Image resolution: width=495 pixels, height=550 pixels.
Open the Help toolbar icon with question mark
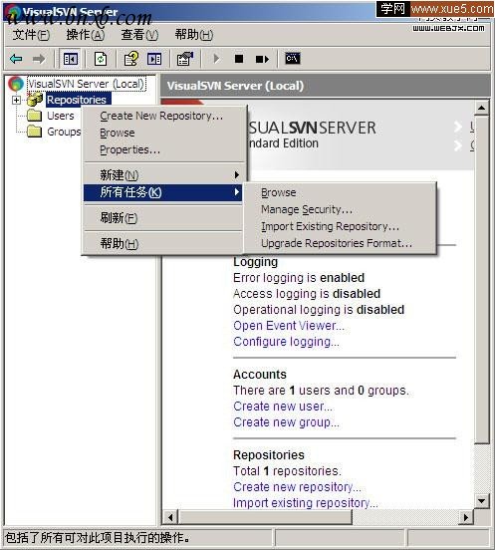click(131, 59)
